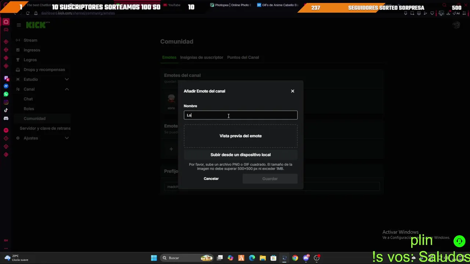Open TikTok in browser sidebar

[x=6, y=110]
